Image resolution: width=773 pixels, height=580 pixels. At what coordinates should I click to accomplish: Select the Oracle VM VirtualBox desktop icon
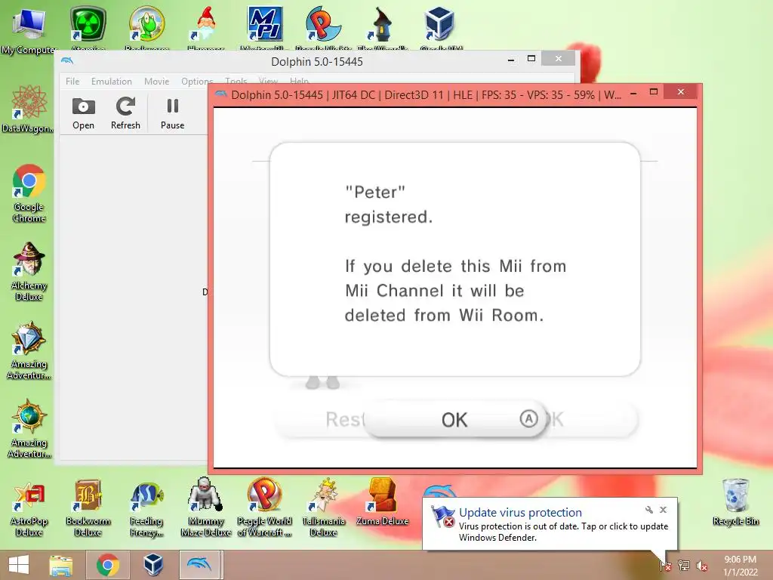click(440, 27)
